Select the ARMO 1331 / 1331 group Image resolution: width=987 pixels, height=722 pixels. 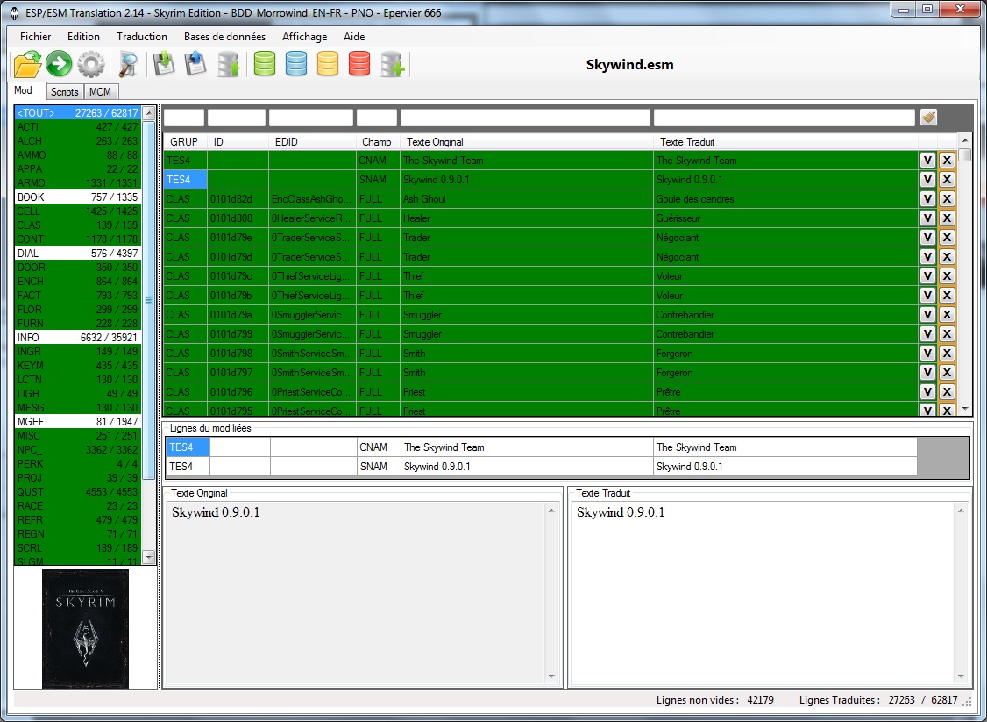(x=77, y=183)
